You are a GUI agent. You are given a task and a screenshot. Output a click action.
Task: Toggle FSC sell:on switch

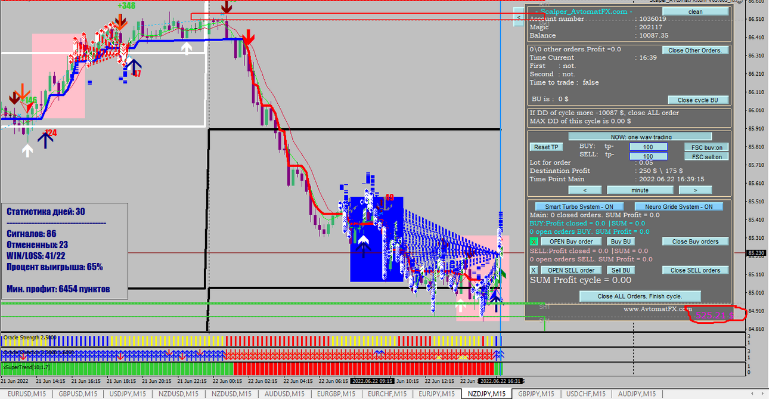pos(706,157)
